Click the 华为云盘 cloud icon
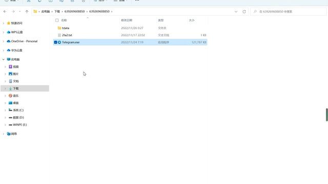Screen dimensions: 328x184 (x=9, y=50)
